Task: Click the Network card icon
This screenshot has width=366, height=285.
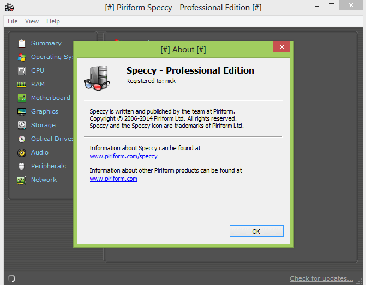Action: coord(22,180)
